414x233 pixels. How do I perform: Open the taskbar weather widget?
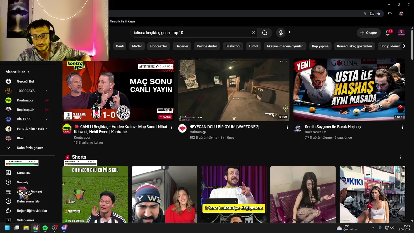(347, 228)
